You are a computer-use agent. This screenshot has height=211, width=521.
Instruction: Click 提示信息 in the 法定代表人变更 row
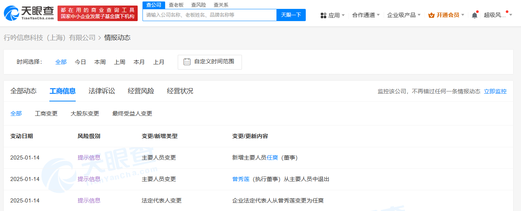click(x=89, y=201)
